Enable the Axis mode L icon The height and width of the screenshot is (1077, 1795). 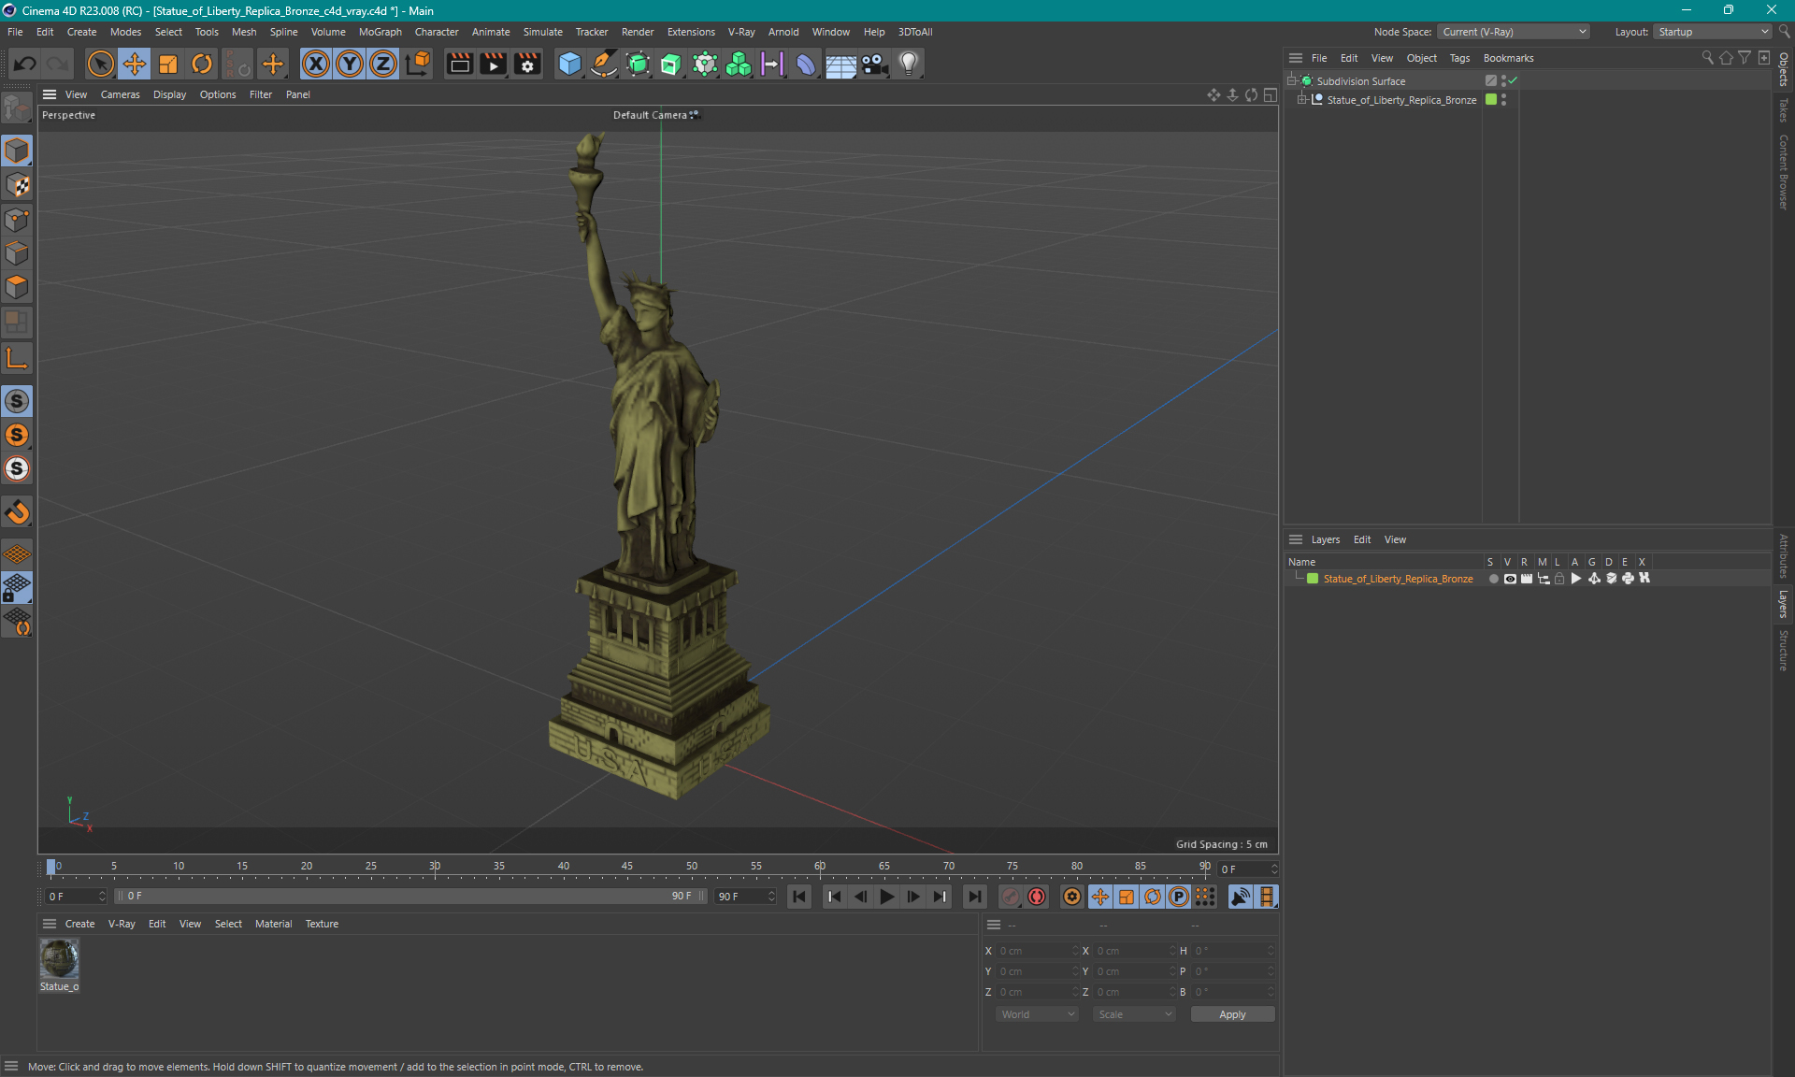[x=17, y=358]
